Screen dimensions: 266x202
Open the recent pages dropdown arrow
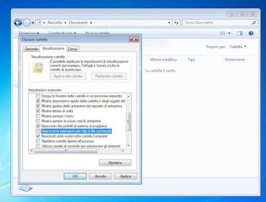coord(33,23)
